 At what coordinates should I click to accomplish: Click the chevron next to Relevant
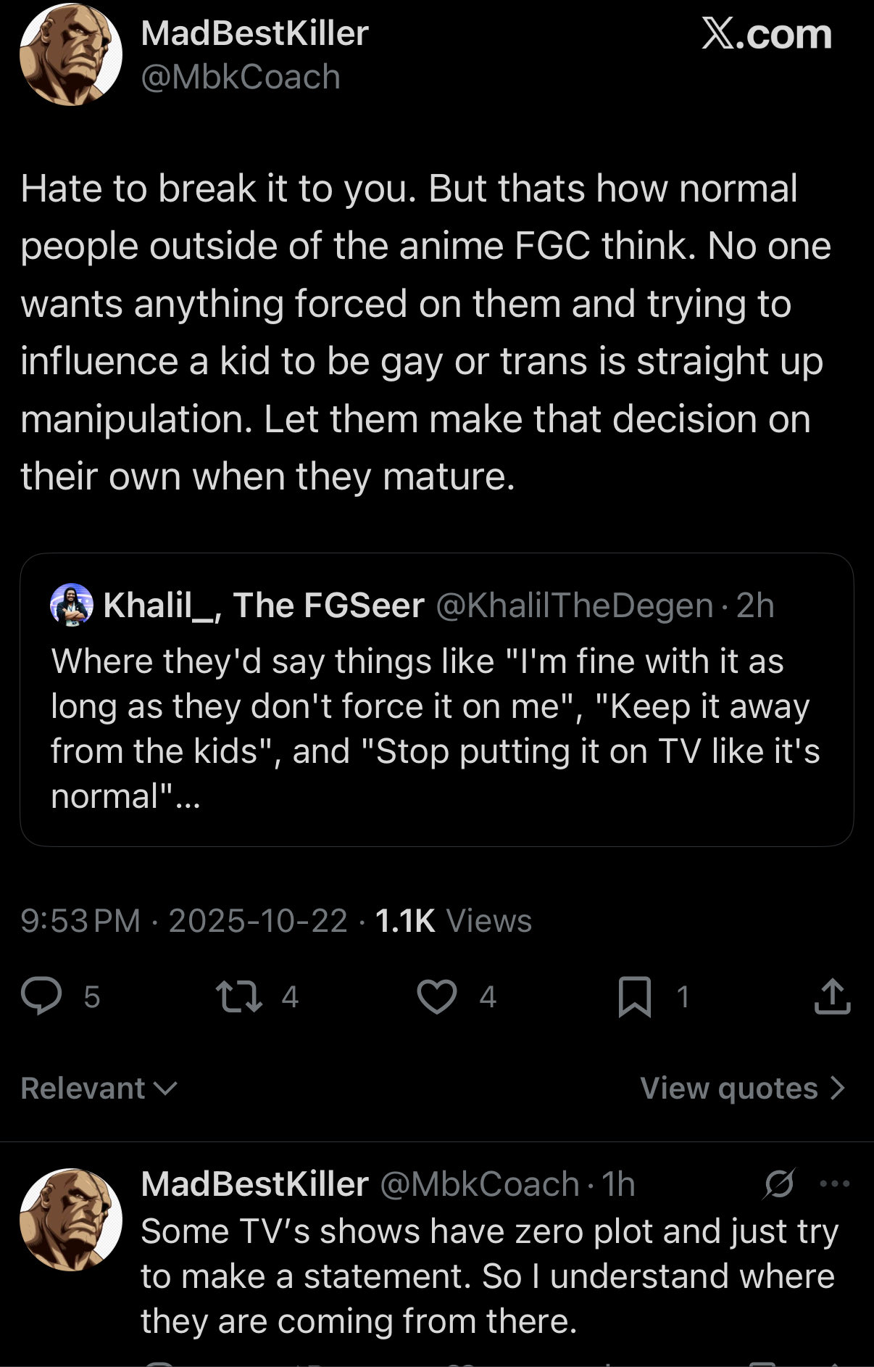(167, 1088)
